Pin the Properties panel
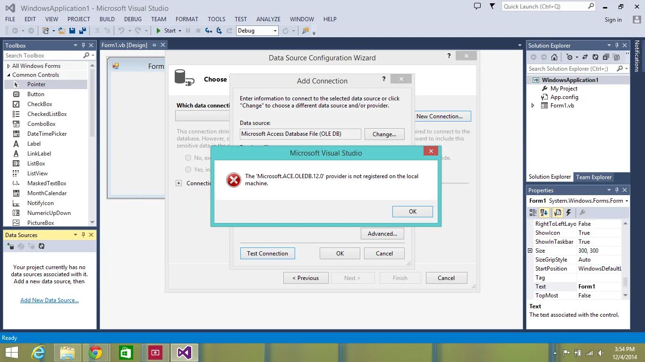 pos(617,190)
